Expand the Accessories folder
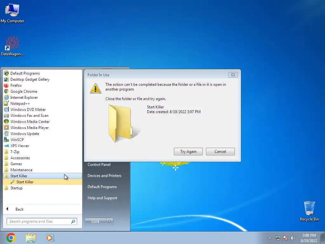The height and width of the screenshot is (244, 325). 43,158
